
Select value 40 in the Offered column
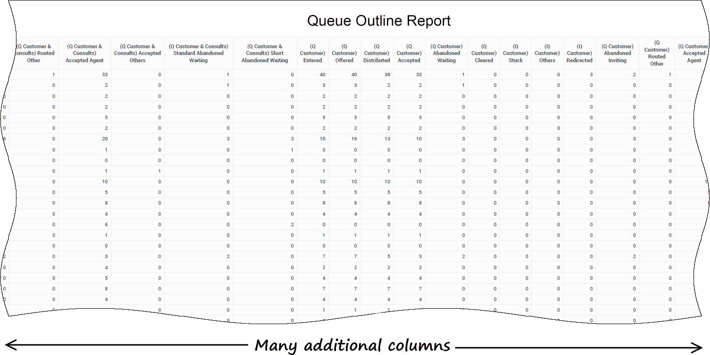click(x=354, y=75)
